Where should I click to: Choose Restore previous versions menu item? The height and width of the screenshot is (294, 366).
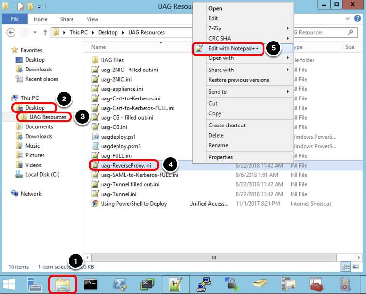click(243, 80)
